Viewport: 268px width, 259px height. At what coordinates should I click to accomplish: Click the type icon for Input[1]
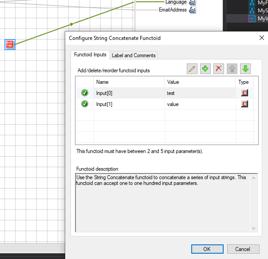tap(244, 104)
